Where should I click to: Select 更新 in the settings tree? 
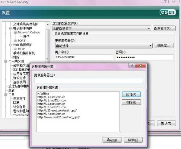tap(11, 90)
